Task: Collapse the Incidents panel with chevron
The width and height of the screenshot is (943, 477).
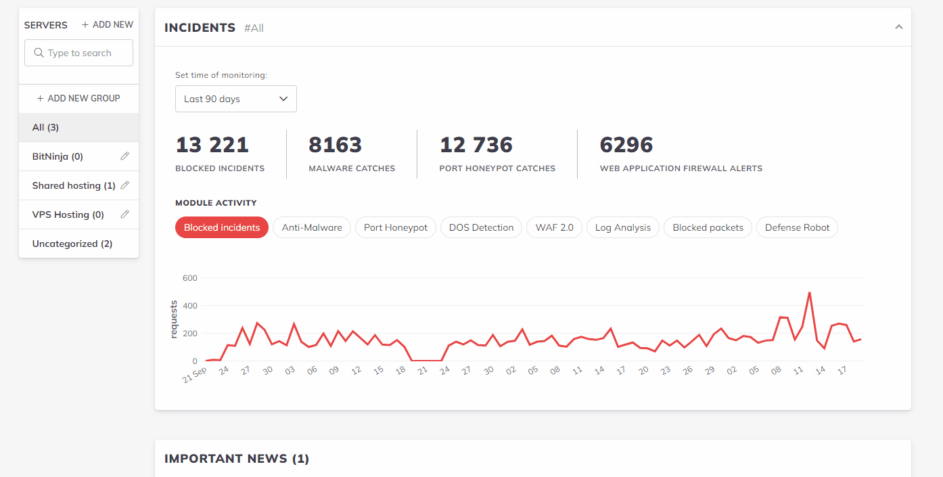Action: coord(898,27)
